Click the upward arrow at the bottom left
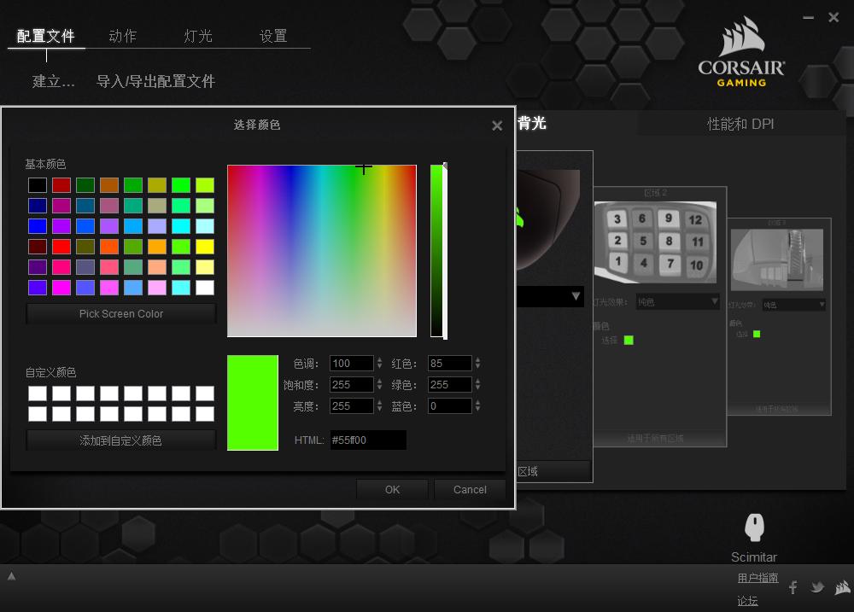Image resolution: width=854 pixels, height=612 pixels. click(10, 576)
